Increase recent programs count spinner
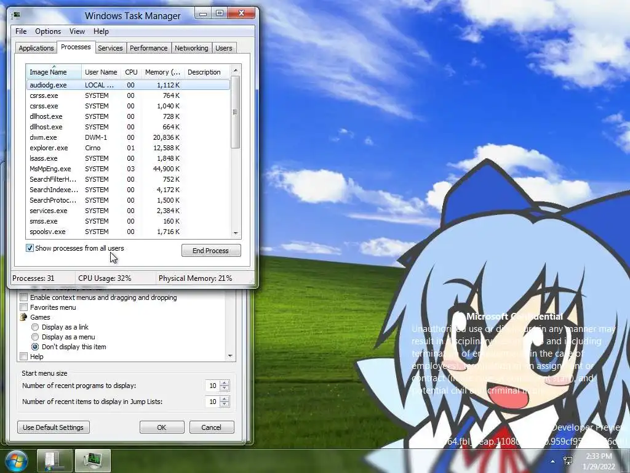The image size is (630, 473). 225,383
